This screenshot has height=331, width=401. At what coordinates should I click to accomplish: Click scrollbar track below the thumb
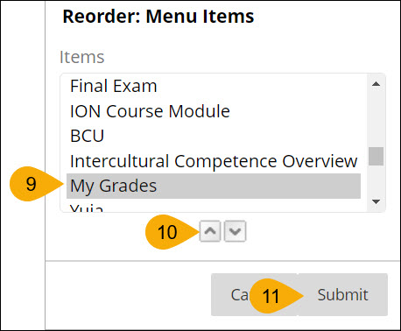coord(376,180)
